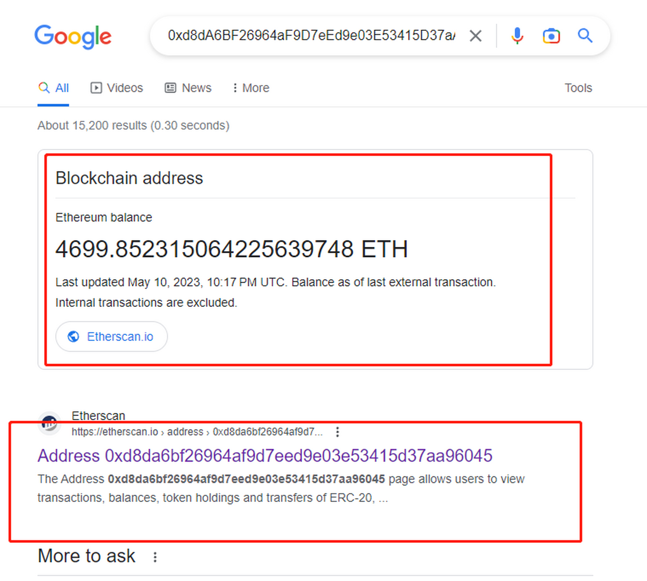This screenshot has height=581, width=647.
Task: Click the Google logo
Action: [x=73, y=36]
